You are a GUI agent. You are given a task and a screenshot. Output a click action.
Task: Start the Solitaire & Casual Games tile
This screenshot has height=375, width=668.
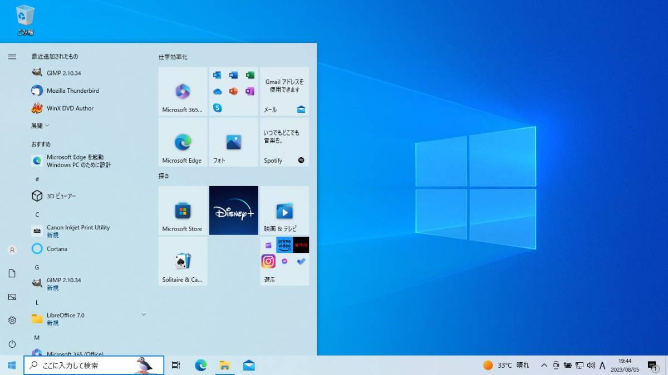[x=183, y=261]
